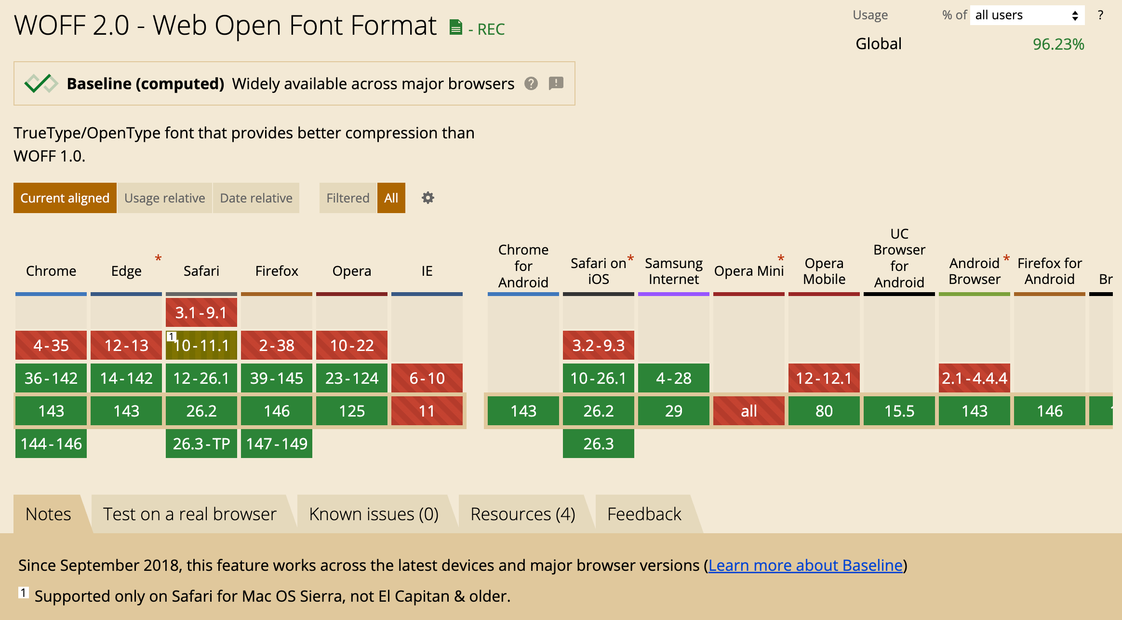1122x620 pixels.
Task: Click the Opera Mini all cell
Action: [748, 411]
